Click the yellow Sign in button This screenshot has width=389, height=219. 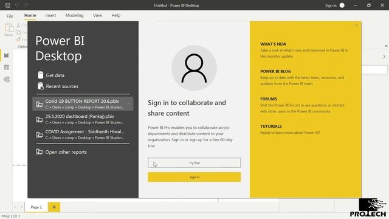(194, 177)
